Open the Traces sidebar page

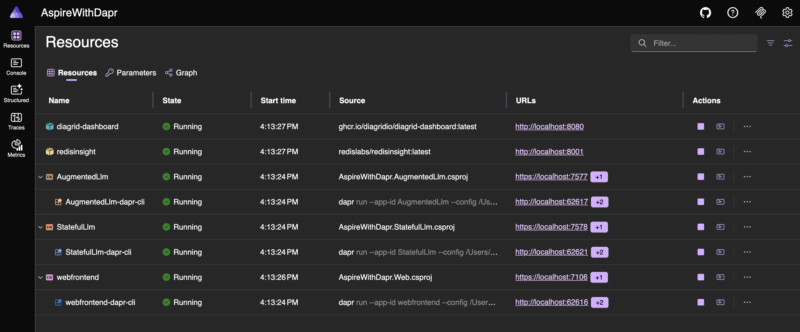[16, 121]
